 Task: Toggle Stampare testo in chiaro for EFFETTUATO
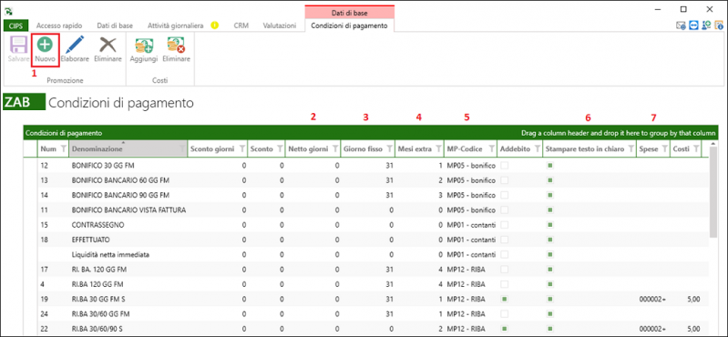click(x=550, y=240)
